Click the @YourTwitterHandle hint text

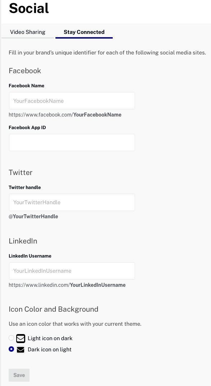pyautogui.click(x=33, y=217)
